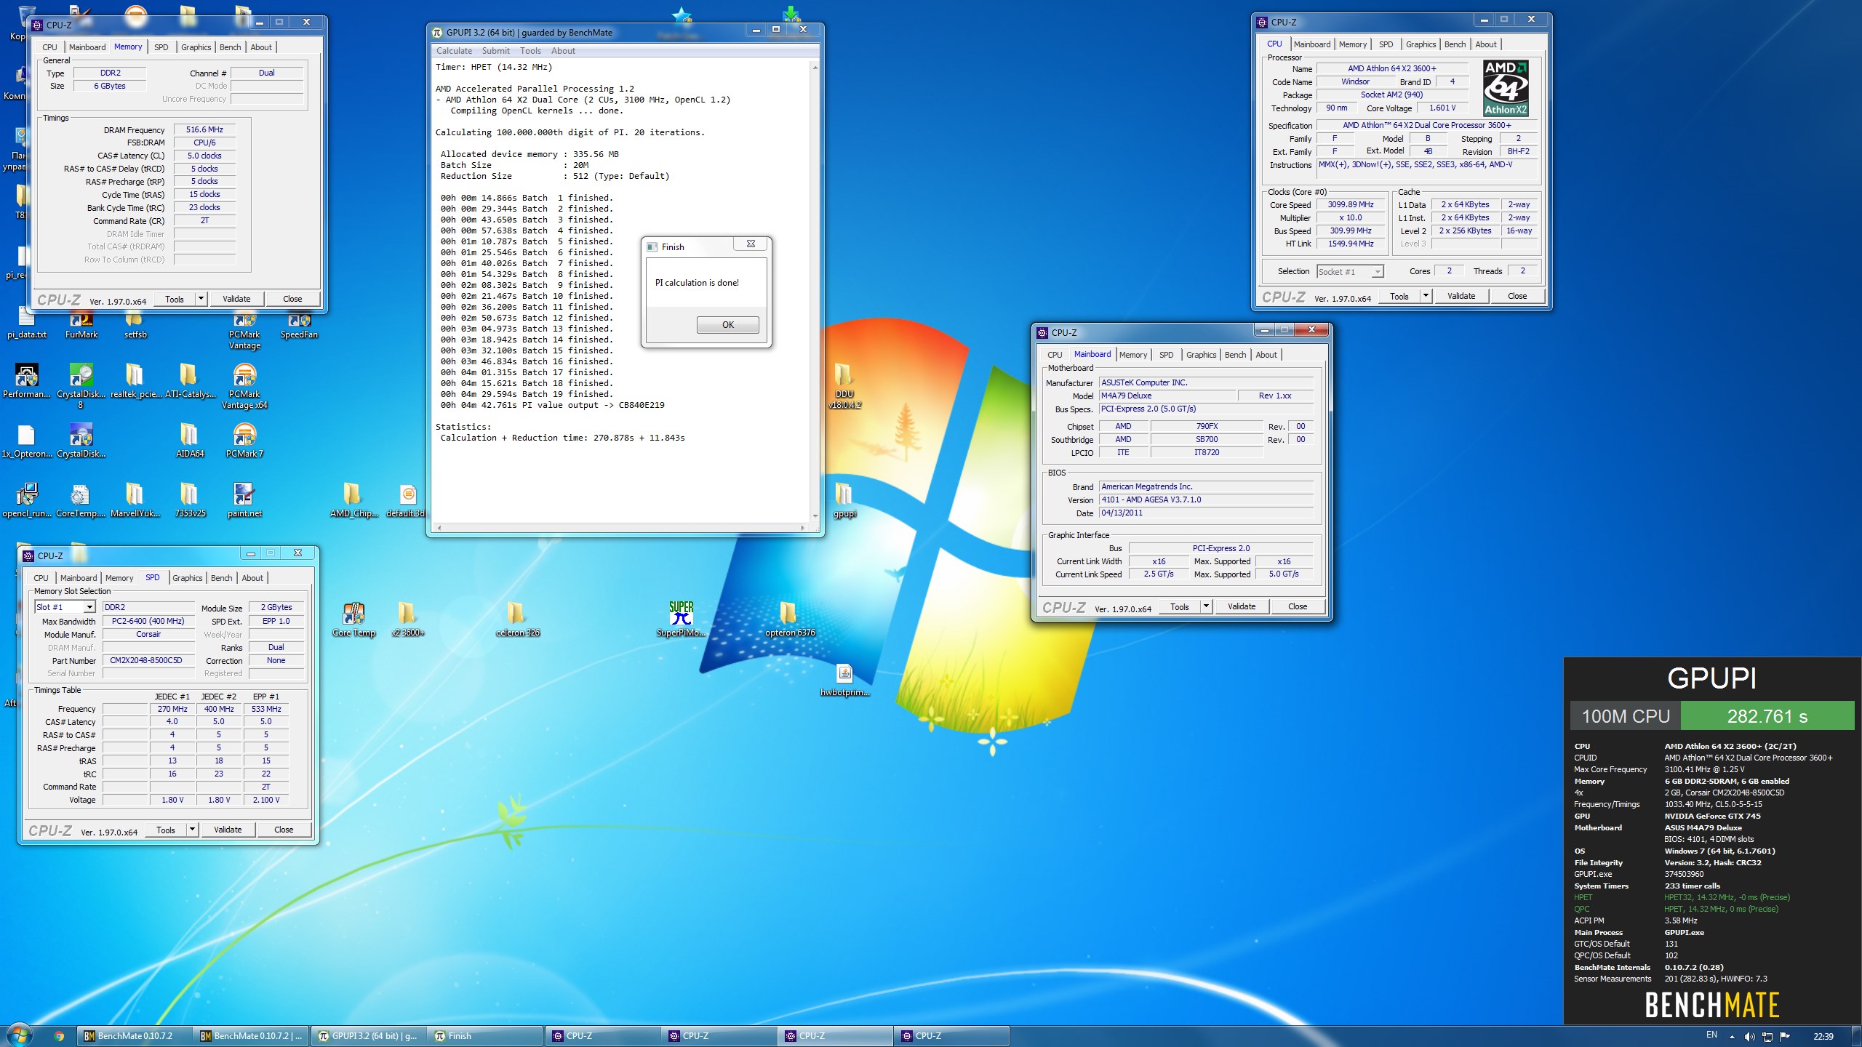Click the DRAM Frequency 516.6 MHz value

coord(204,129)
